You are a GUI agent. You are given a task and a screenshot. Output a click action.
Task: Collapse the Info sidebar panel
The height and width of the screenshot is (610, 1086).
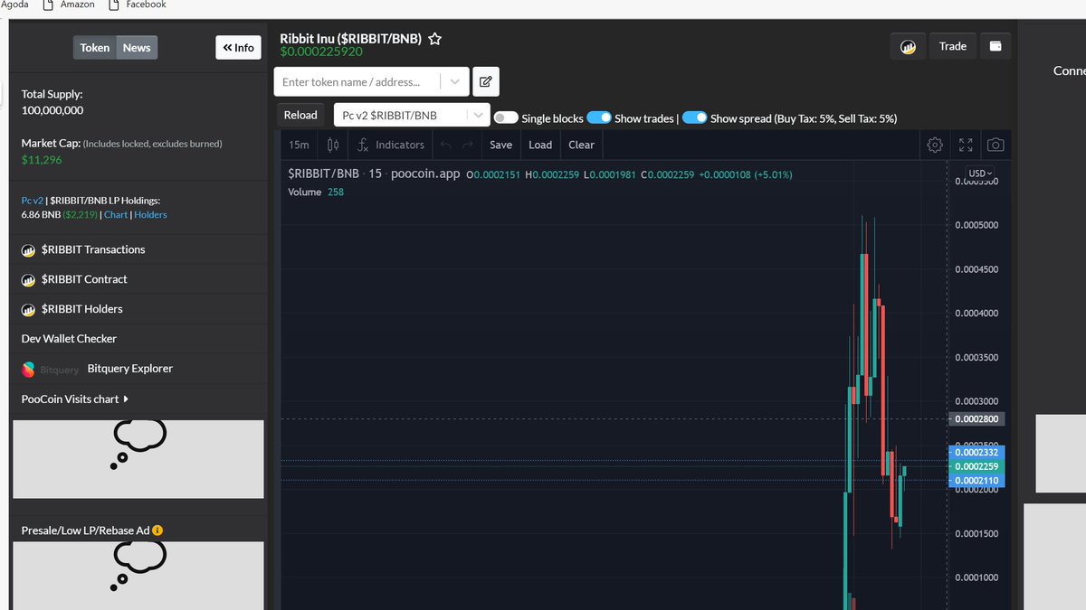pos(238,48)
